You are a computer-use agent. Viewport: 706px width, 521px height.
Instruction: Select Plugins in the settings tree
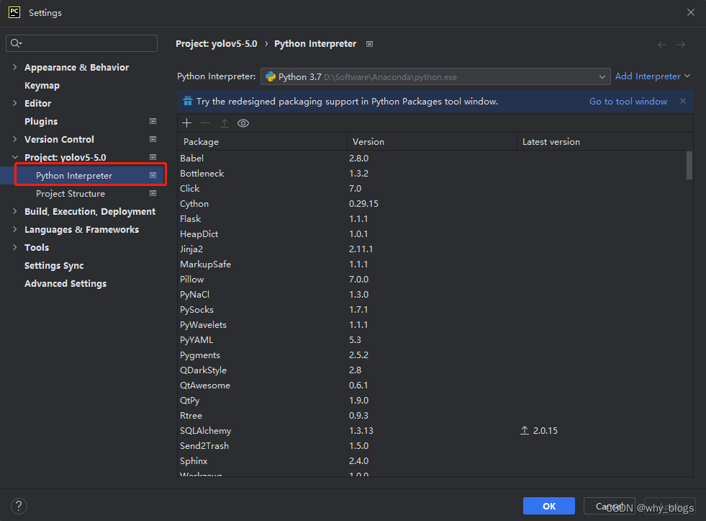(x=41, y=121)
